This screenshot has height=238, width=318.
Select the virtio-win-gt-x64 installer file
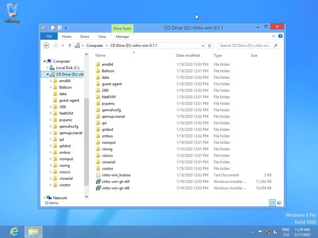[116, 182]
